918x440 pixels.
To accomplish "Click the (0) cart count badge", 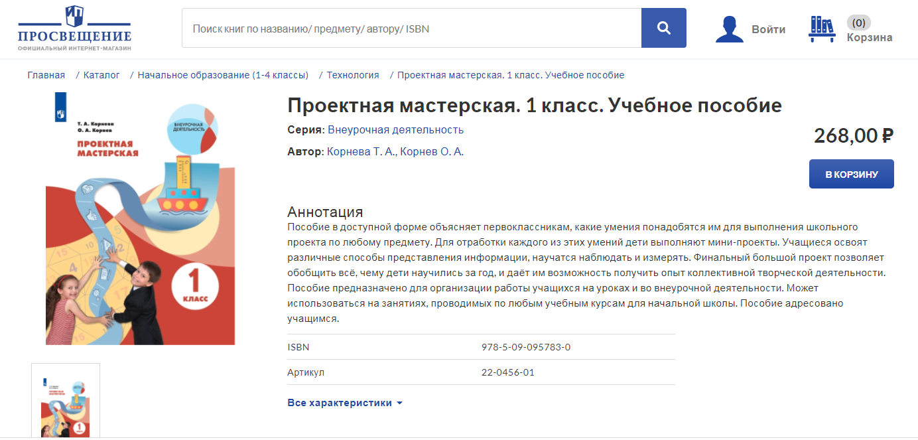I will pyautogui.click(x=858, y=23).
